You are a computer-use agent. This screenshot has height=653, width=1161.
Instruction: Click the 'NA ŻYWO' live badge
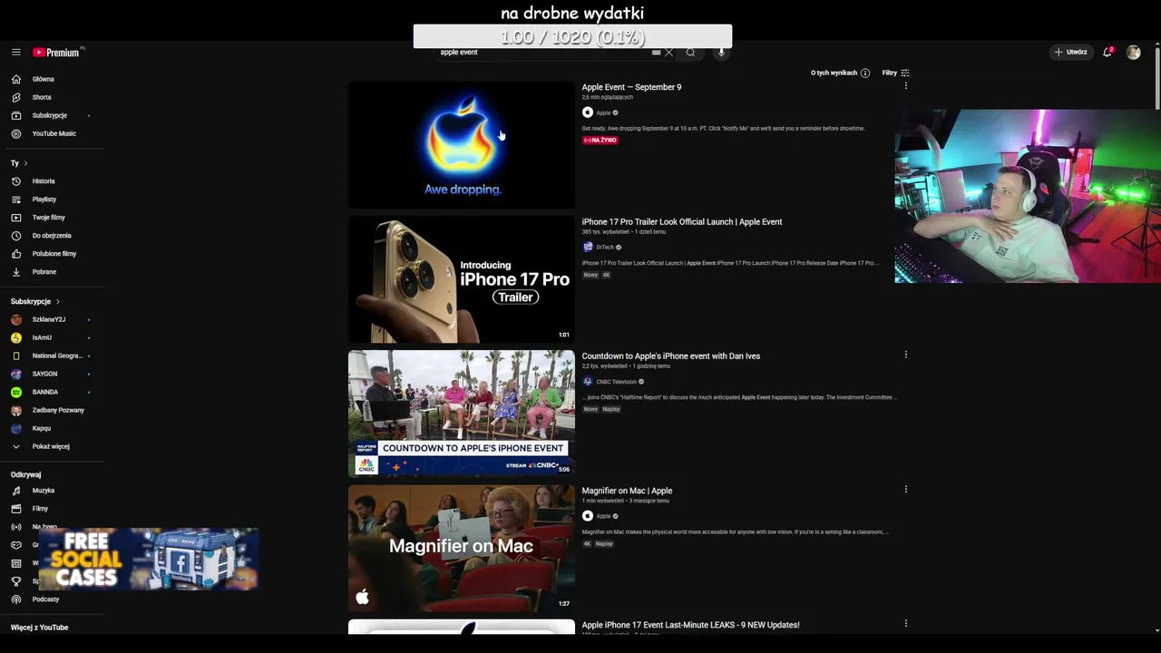click(x=600, y=141)
